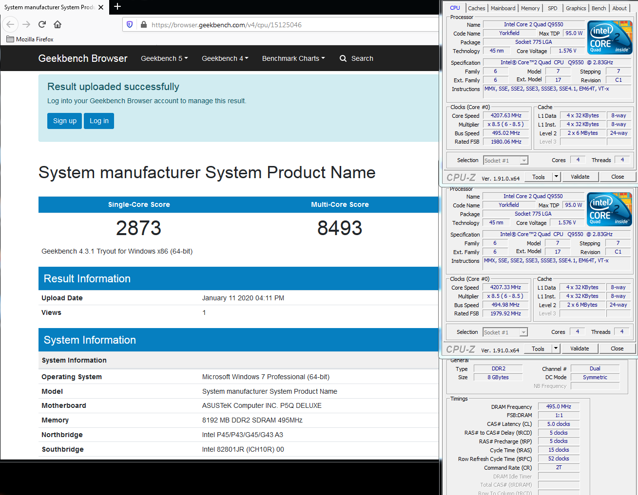Click Memory value 8192 MB DDR2 SDRAM
638x495 pixels.
point(252,420)
